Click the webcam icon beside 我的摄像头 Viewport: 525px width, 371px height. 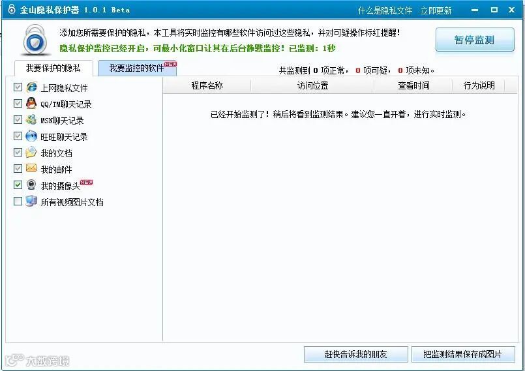31,185
